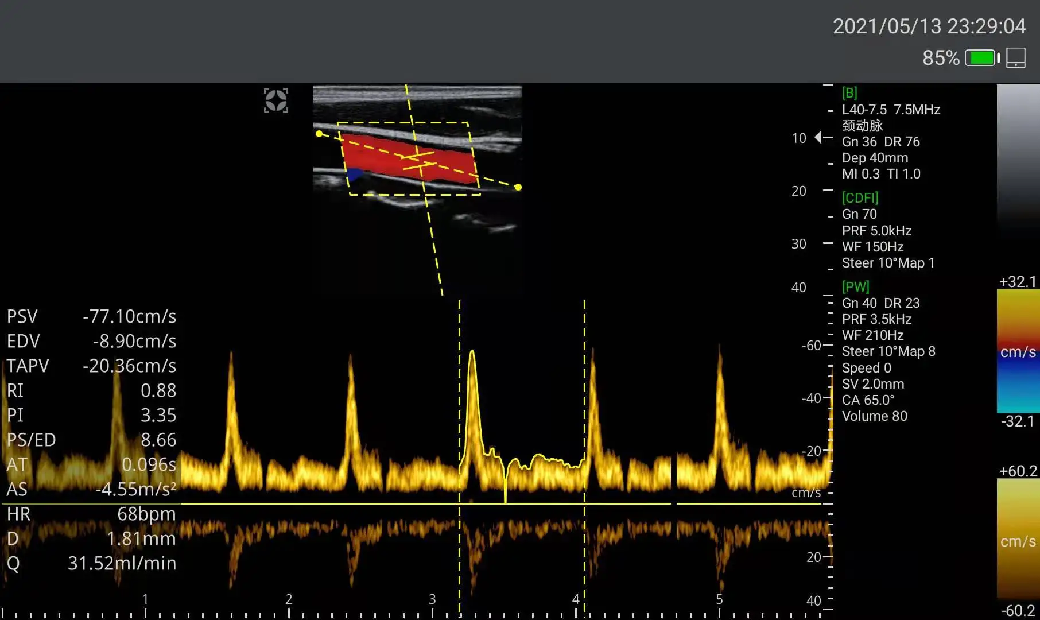The height and width of the screenshot is (620, 1040).
Task: Click the [CDFI] mode header
Action: pos(860,198)
